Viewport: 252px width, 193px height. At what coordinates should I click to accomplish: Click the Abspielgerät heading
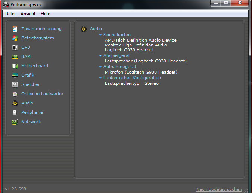(x=116, y=55)
